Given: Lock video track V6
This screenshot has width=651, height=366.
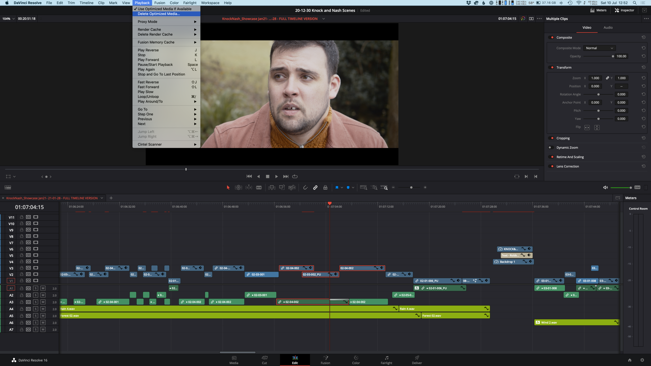Looking at the screenshot, I should [x=22, y=249].
